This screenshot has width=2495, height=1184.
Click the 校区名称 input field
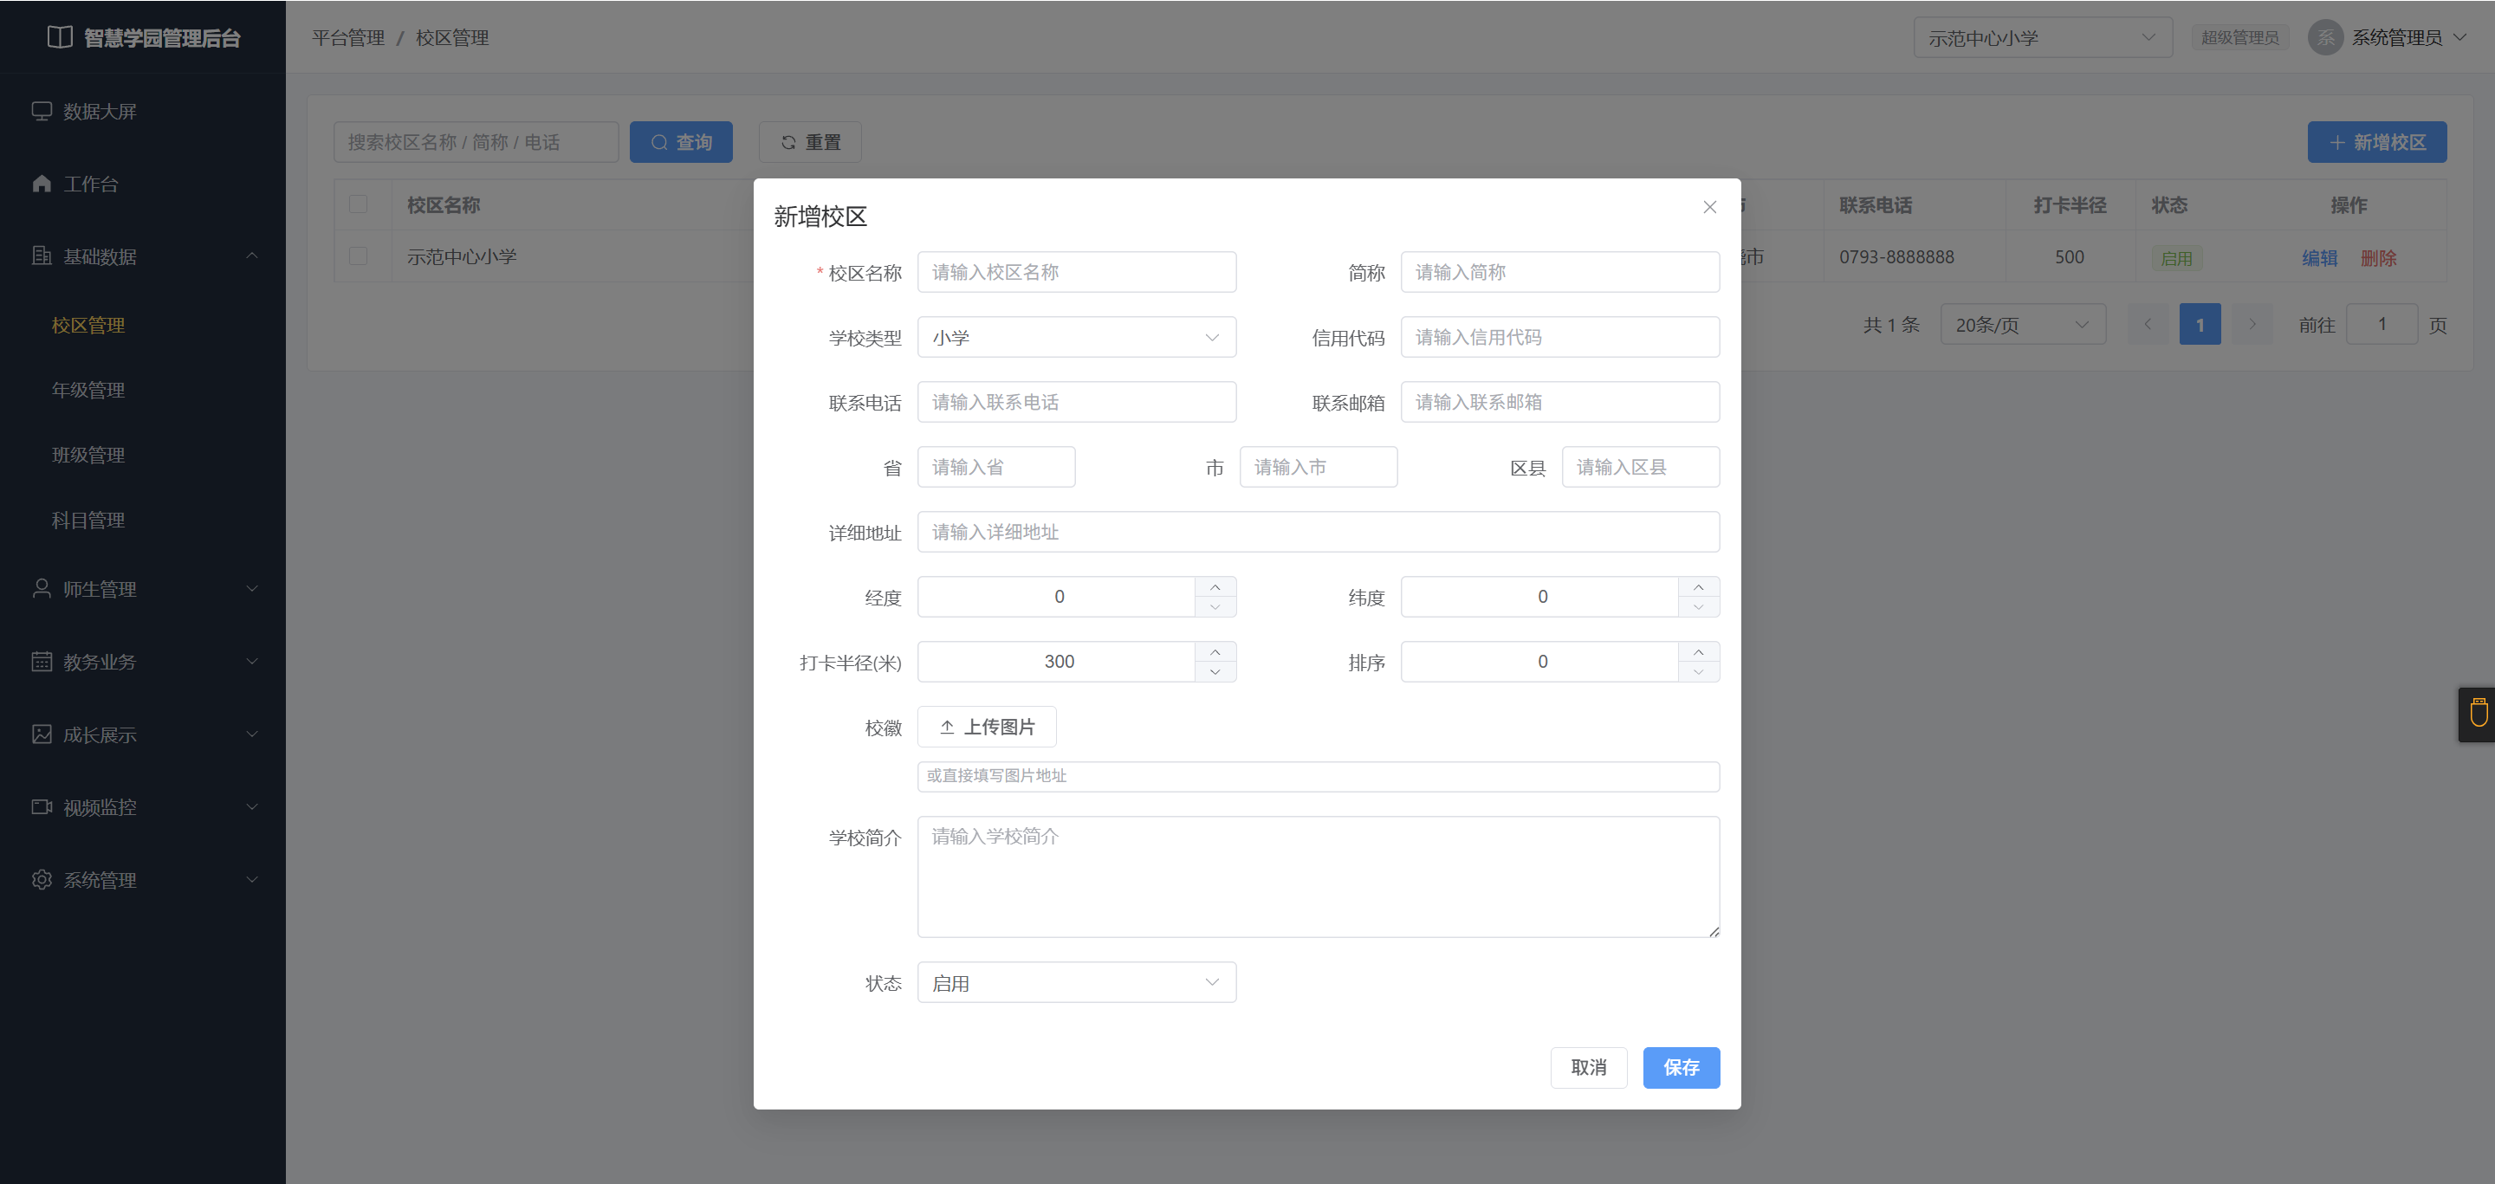pyautogui.click(x=1076, y=273)
